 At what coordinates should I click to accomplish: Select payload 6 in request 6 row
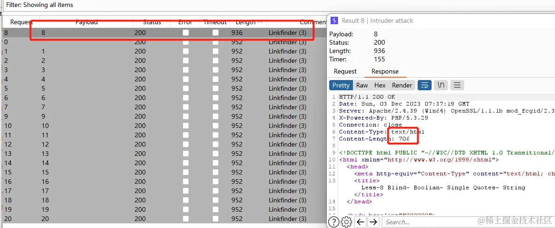43,98
